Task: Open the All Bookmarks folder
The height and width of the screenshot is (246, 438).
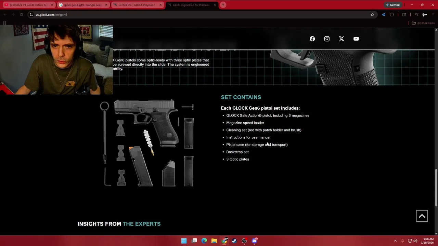Action: (x=423, y=23)
